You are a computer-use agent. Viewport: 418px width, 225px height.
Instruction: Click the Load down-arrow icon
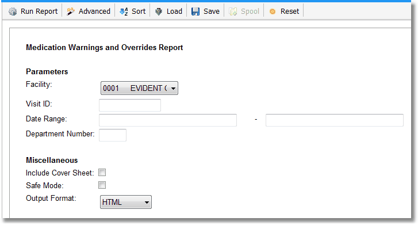pyautogui.click(x=159, y=12)
